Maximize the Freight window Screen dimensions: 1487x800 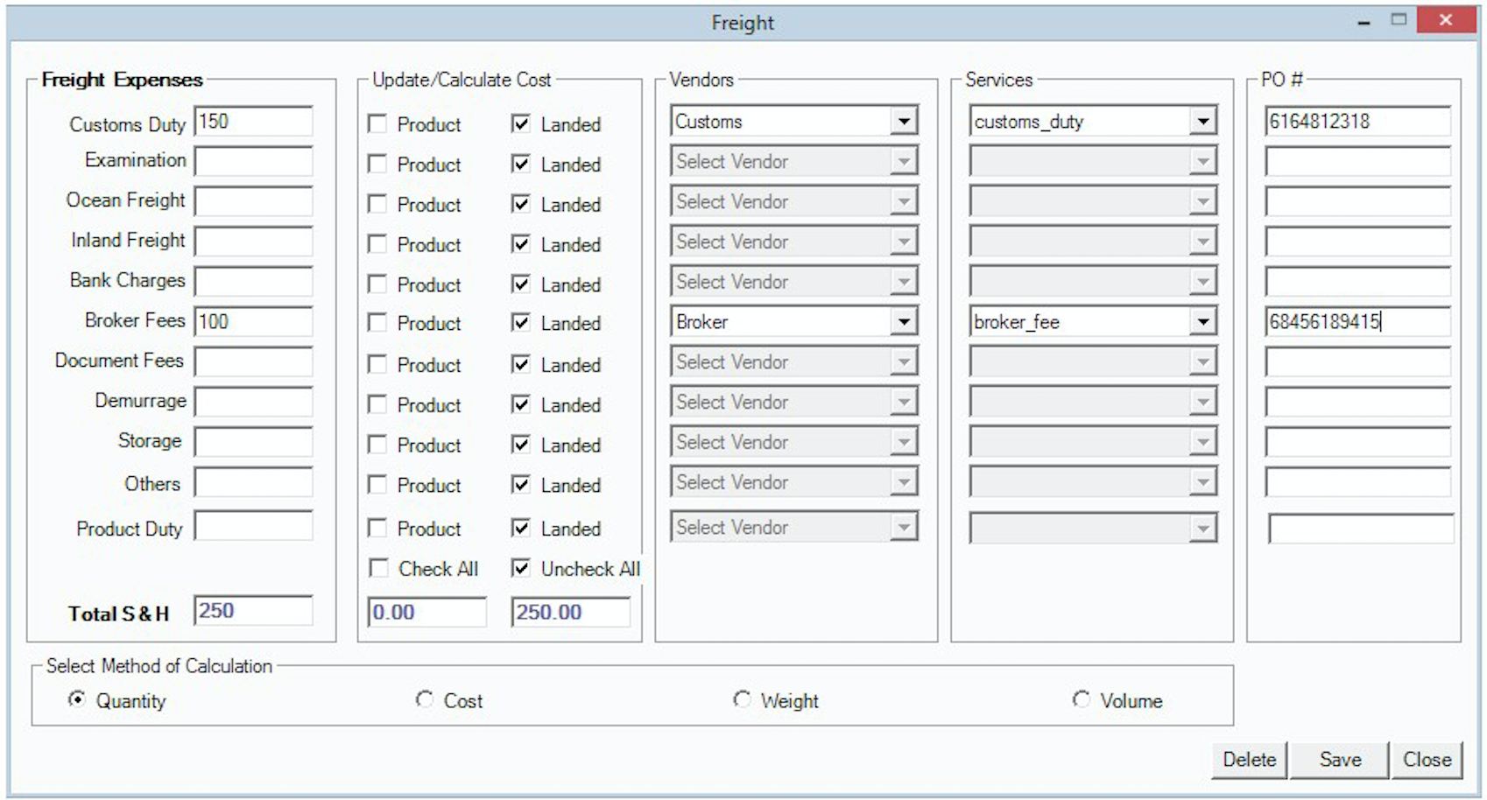(x=1399, y=20)
